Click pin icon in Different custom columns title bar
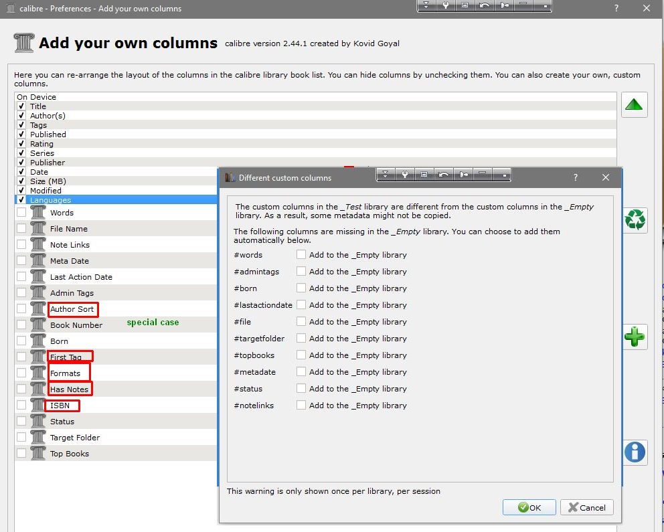The image size is (664, 532). point(464,175)
